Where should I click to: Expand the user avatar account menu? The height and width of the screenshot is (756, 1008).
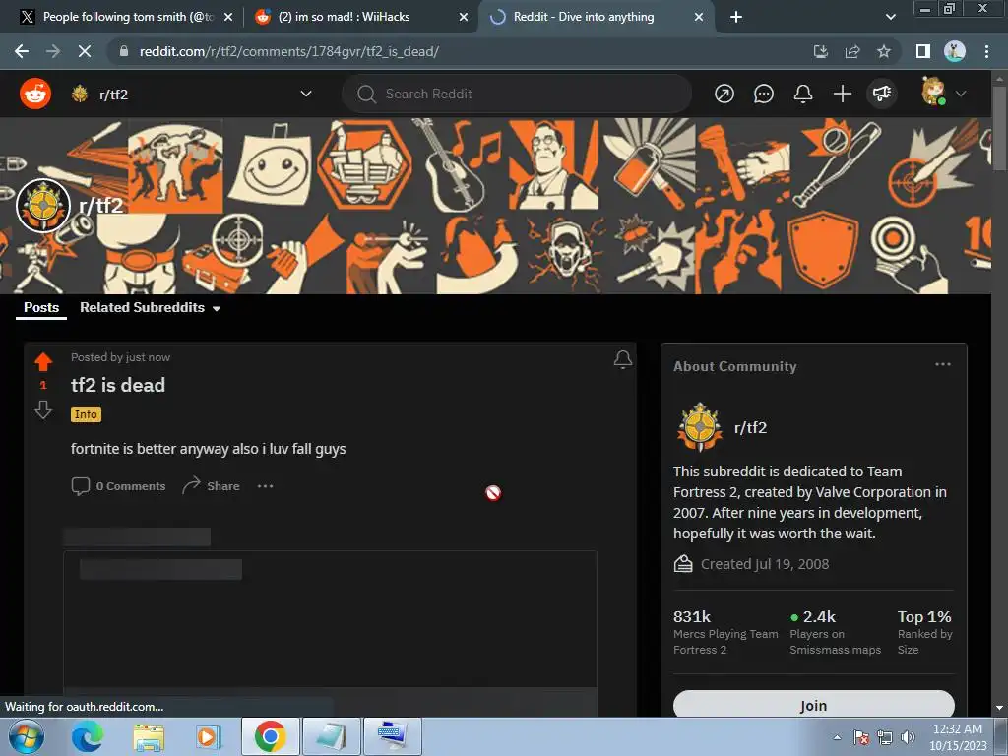pyautogui.click(x=944, y=94)
